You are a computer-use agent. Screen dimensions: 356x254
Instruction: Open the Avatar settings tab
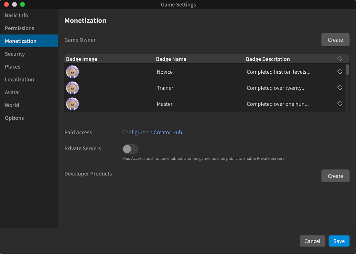[13, 92]
